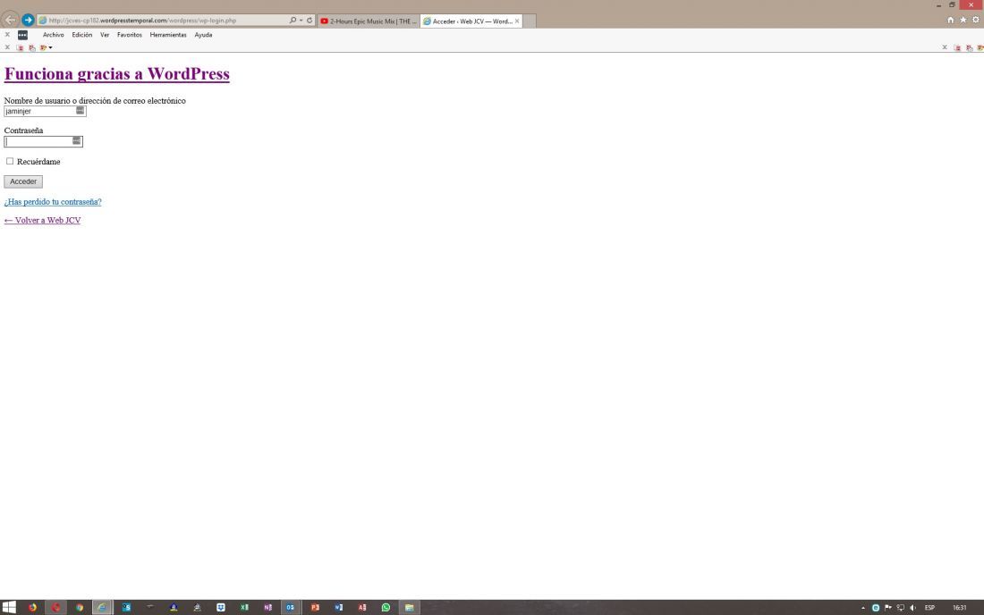Open OneNote from the taskbar
The width and height of the screenshot is (984, 615).
click(268, 607)
